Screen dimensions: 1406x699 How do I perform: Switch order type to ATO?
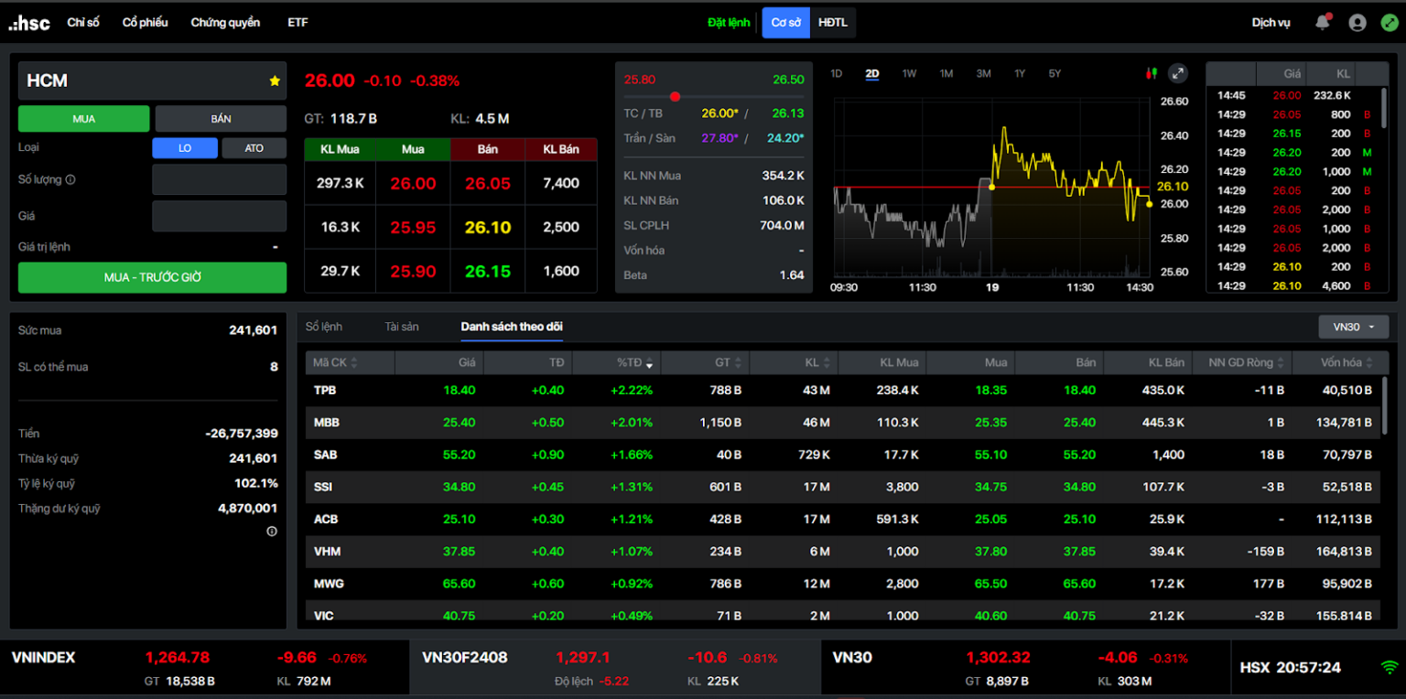pyautogui.click(x=254, y=148)
